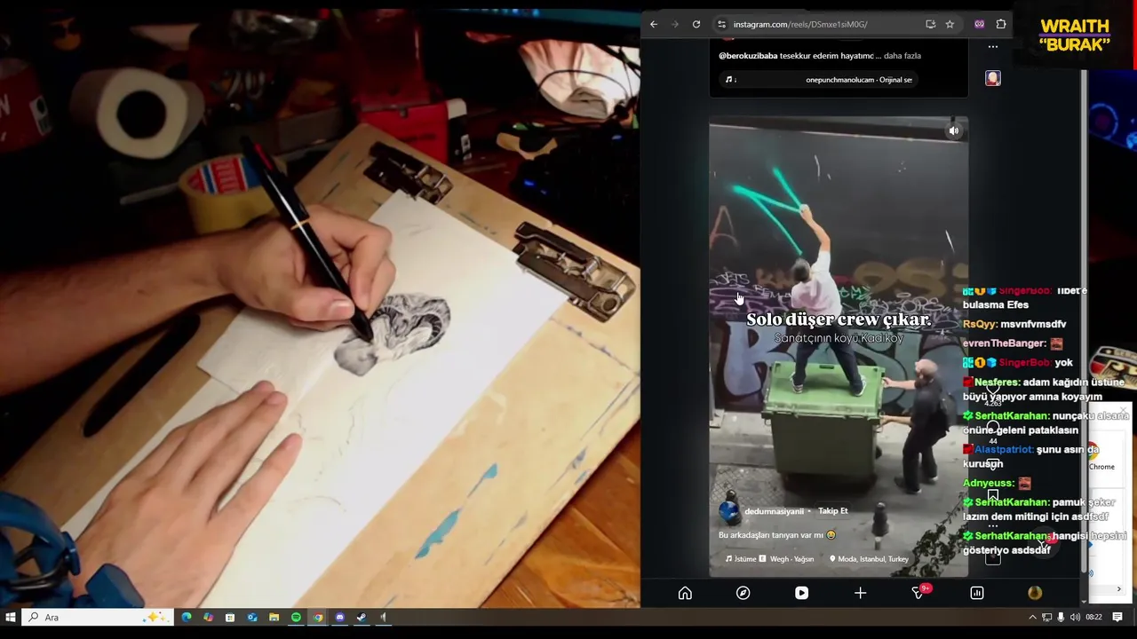Open volume control speaker tray icon
Image resolution: width=1137 pixels, height=639 pixels.
pyautogui.click(x=1075, y=617)
